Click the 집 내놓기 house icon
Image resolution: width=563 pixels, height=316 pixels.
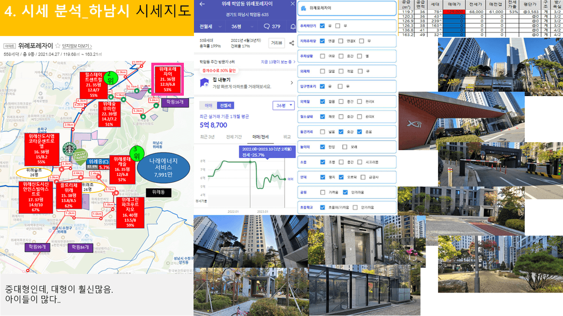point(204,82)
